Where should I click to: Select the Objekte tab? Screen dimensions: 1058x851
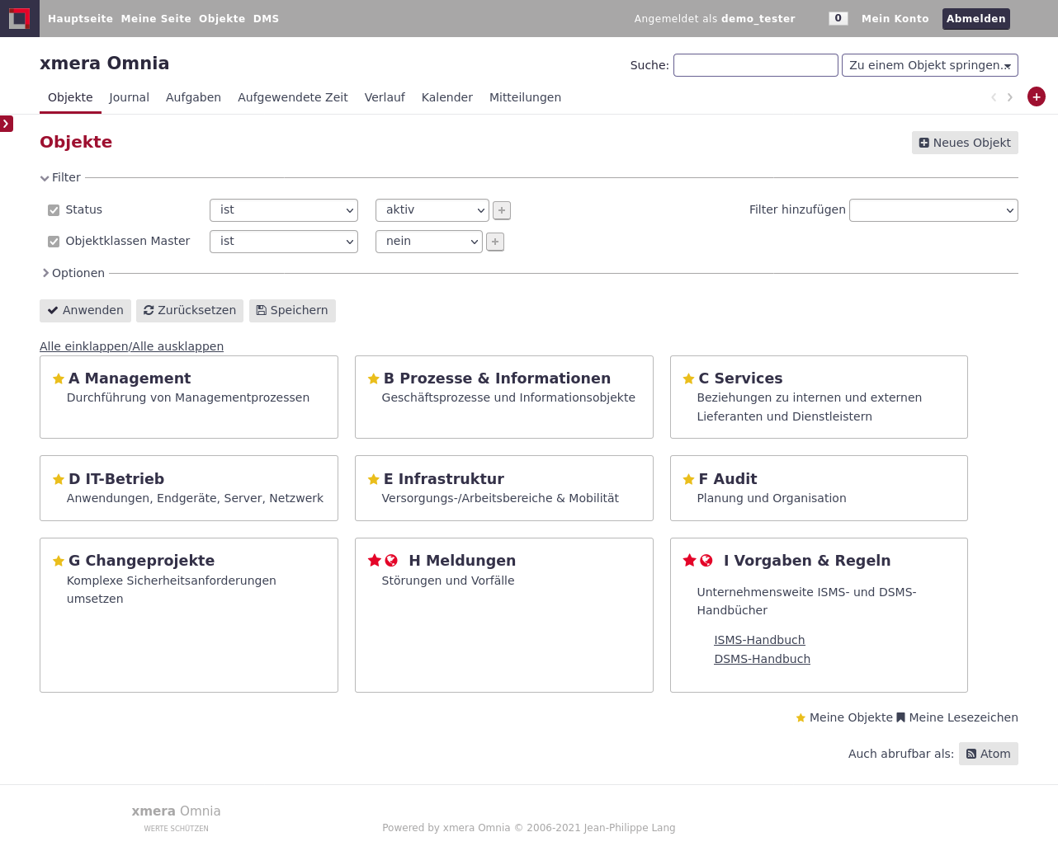(70, 97)
